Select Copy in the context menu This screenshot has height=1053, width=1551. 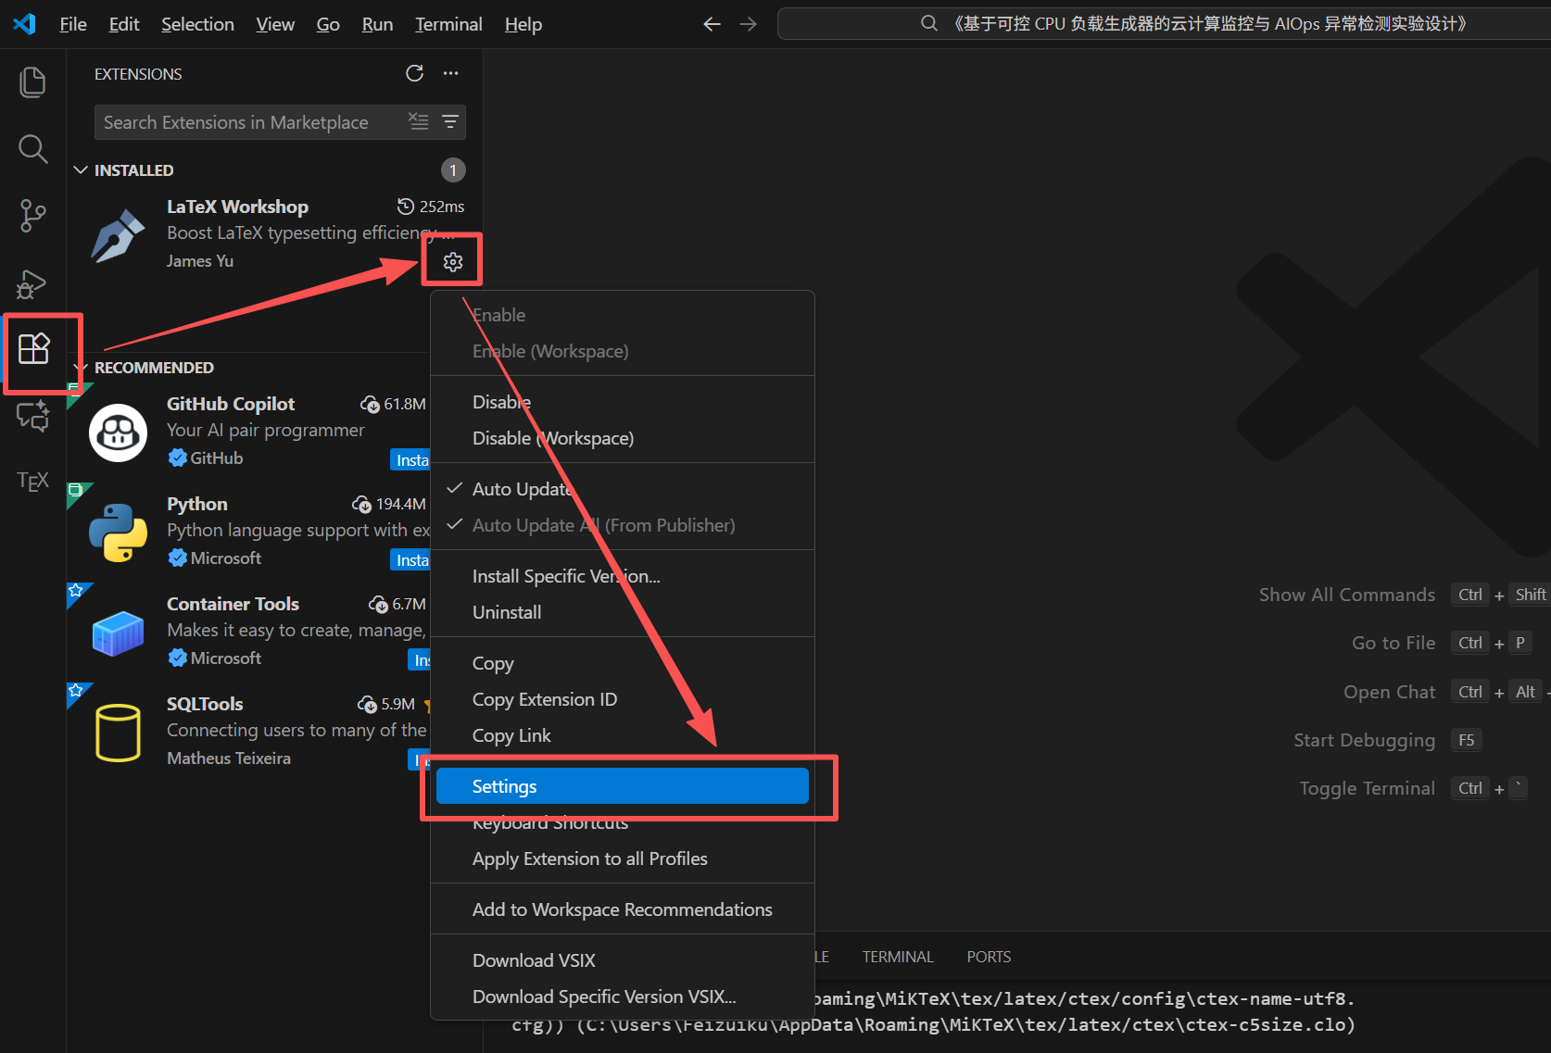pyautogui.click(x=623, y=663)
